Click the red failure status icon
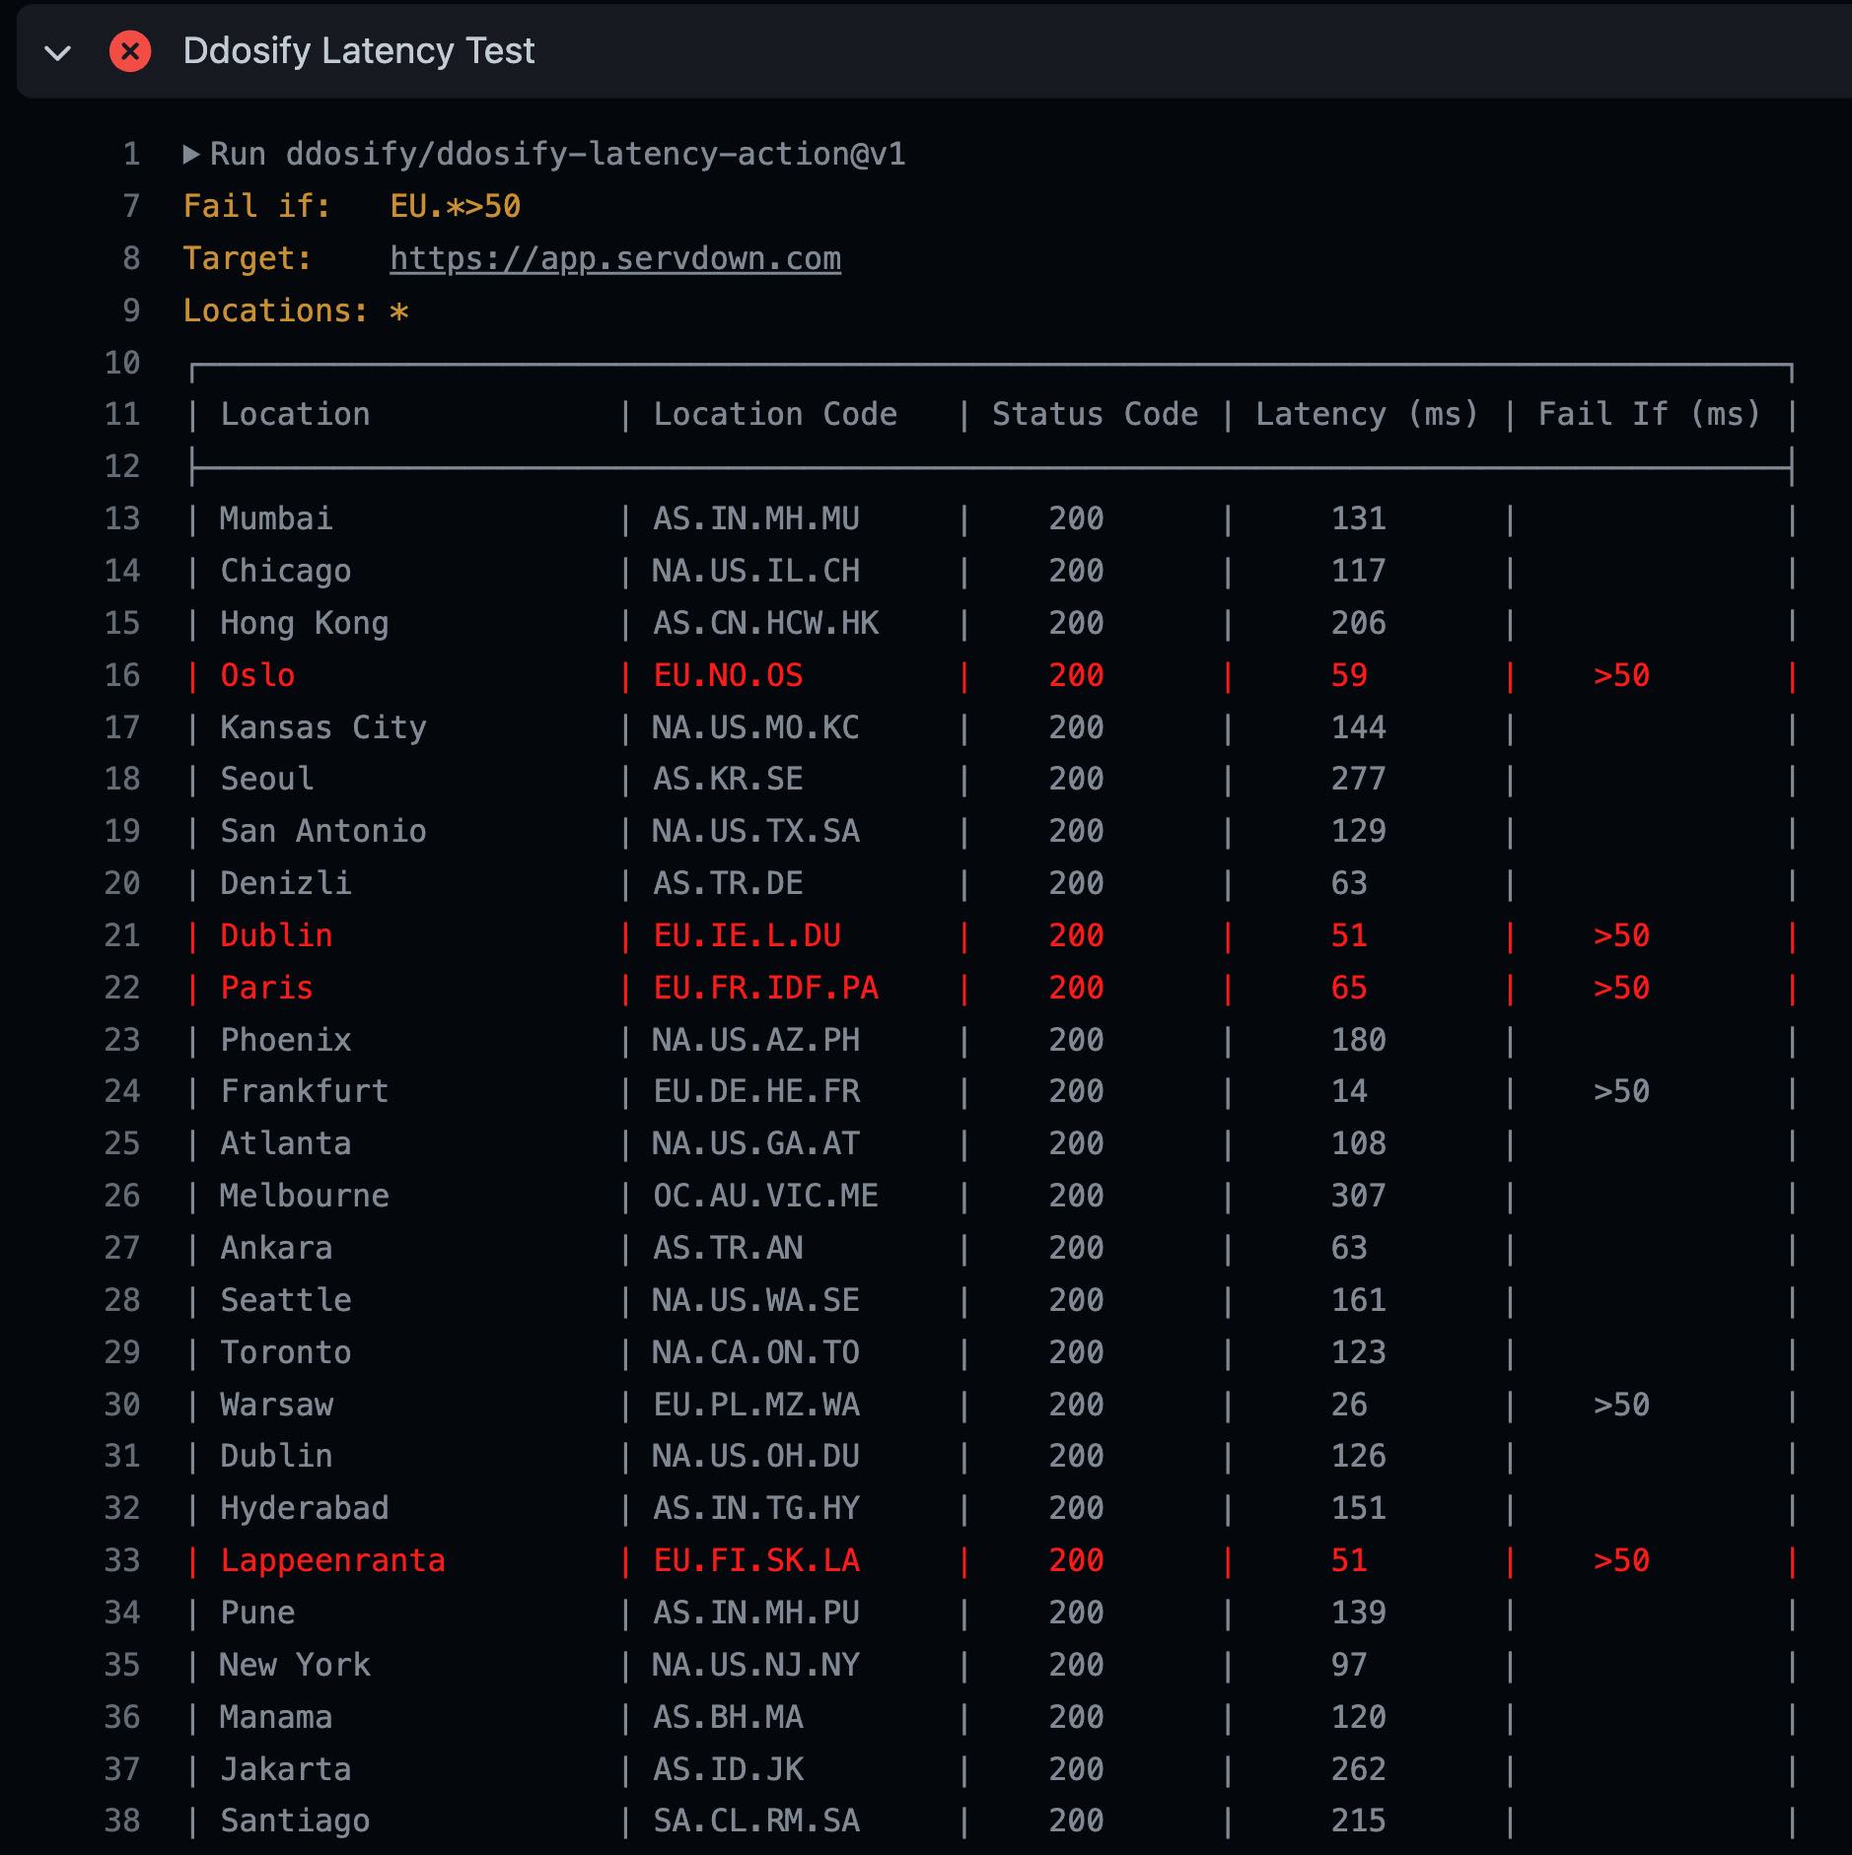 128,51
